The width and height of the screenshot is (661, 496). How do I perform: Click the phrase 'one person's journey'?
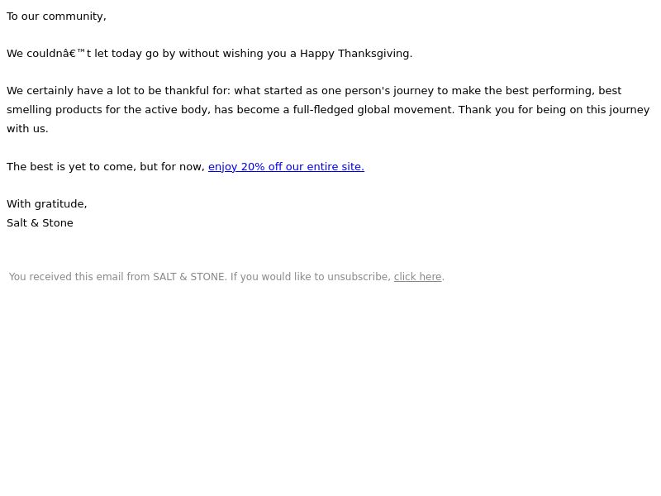point(378,91)
